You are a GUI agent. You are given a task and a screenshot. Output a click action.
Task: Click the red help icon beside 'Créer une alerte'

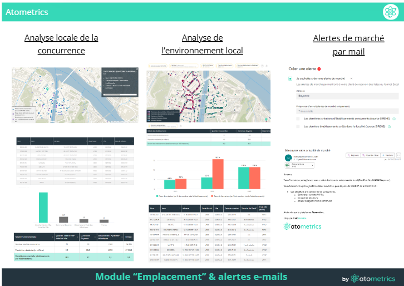[319, 68]
